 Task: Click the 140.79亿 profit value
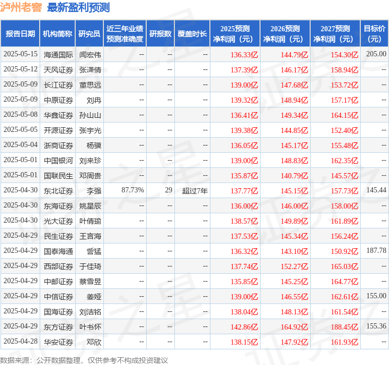pyautogui.click(x=294, y=176)
